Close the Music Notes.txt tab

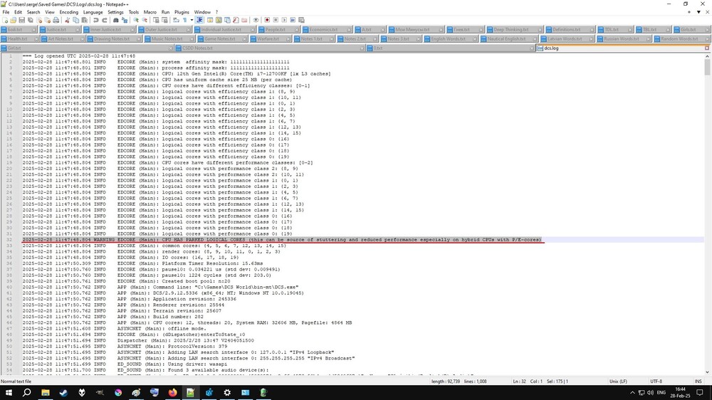(x=192, y=38)
